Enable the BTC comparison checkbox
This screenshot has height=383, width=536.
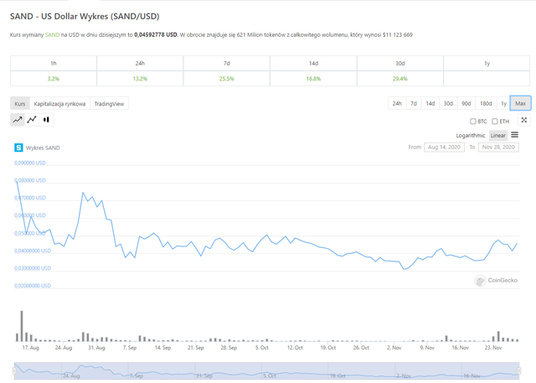pos(472,122)
